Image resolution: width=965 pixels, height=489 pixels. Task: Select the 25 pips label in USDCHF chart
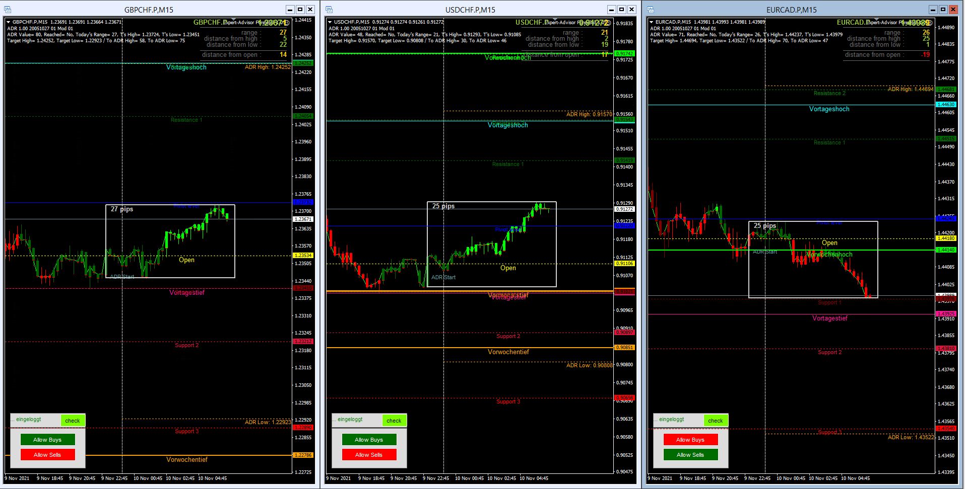click(x=443, y=206)
